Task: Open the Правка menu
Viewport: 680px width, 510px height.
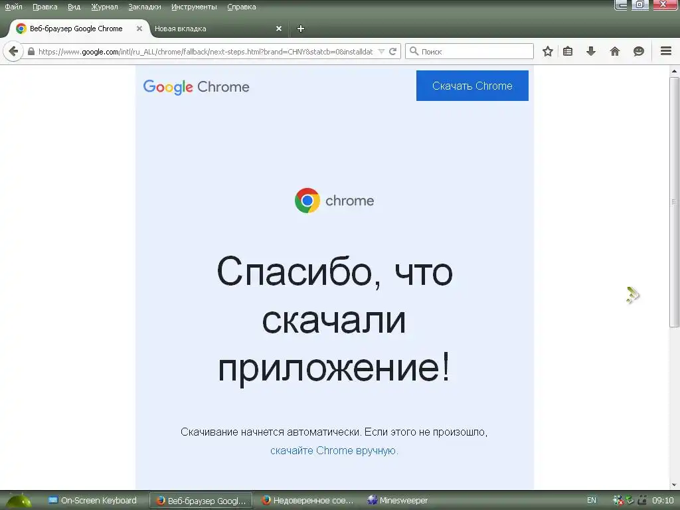Action: tap(44, 7)
